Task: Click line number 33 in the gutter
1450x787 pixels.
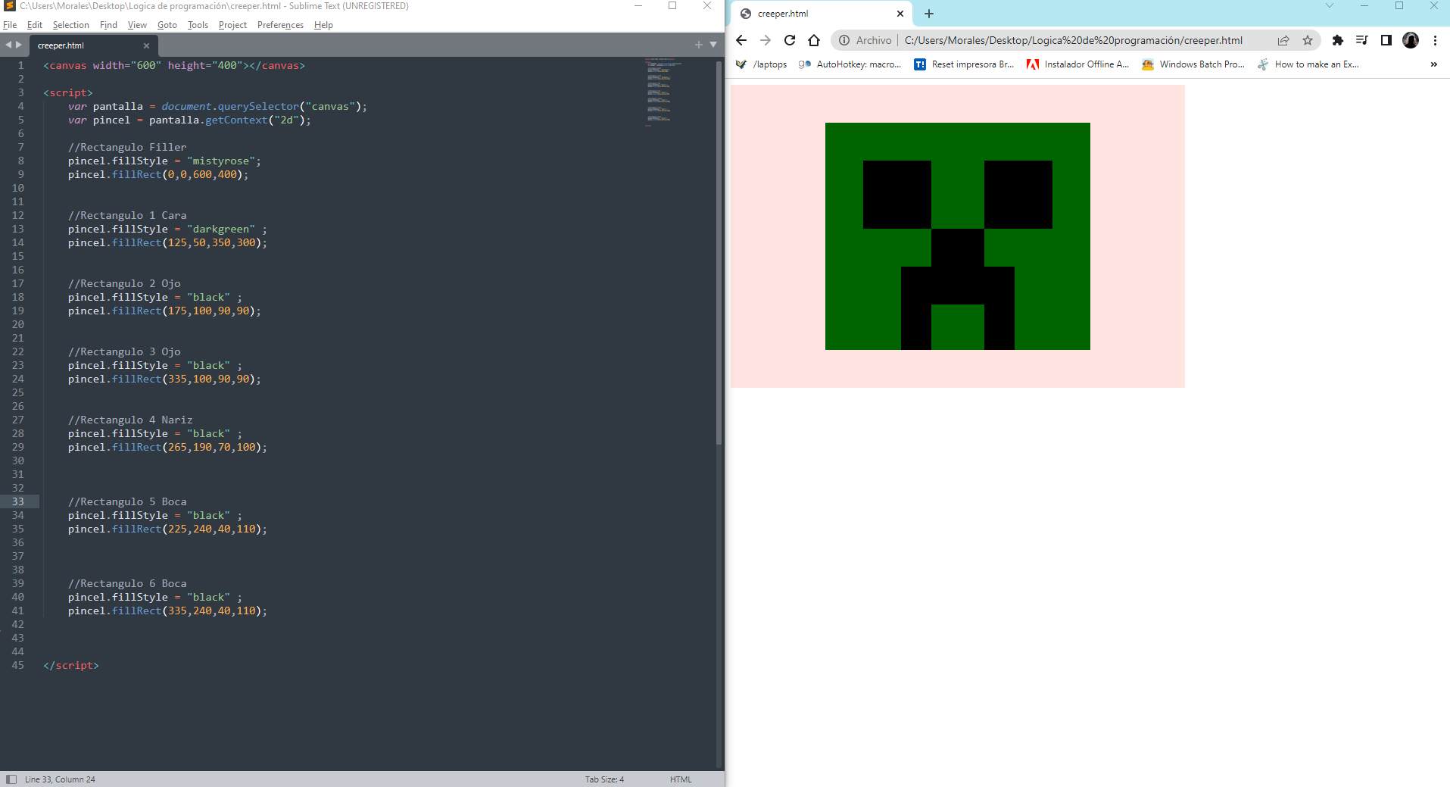Action: click(18, 501)
